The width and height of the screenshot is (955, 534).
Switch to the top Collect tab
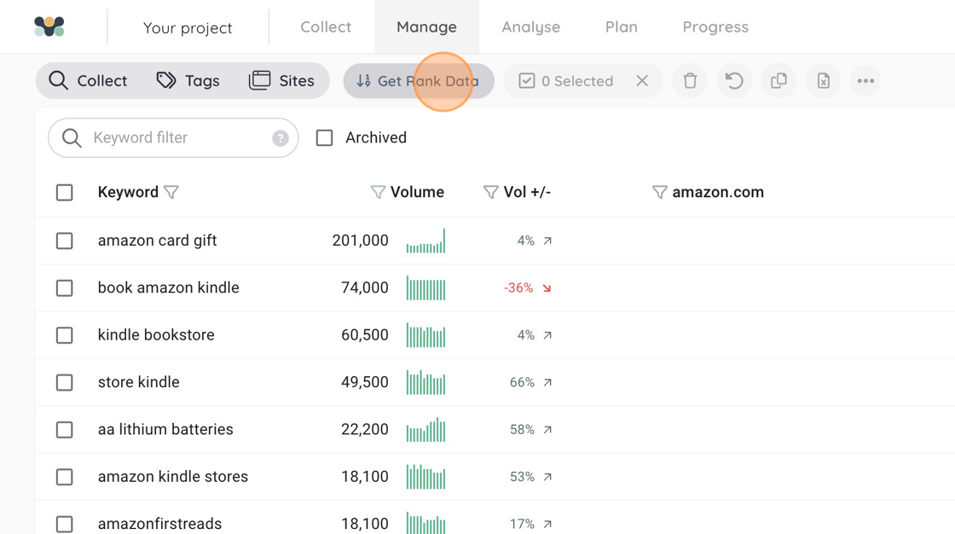[326, 26]
